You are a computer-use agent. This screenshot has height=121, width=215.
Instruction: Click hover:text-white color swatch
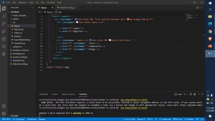tap(110, 40)
